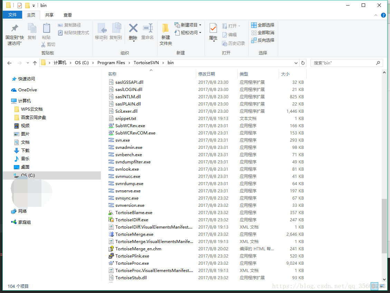The width and height of the screenshot is (390, 293).
Task: Select Computer (计算机) in the sidebar
Action: tap(21, 101)
